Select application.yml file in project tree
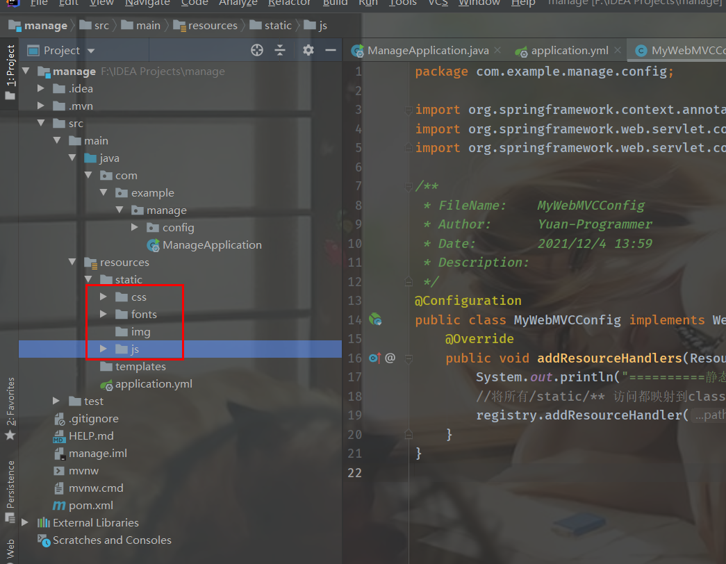This screenshot has width=726, height=564. 147,384
